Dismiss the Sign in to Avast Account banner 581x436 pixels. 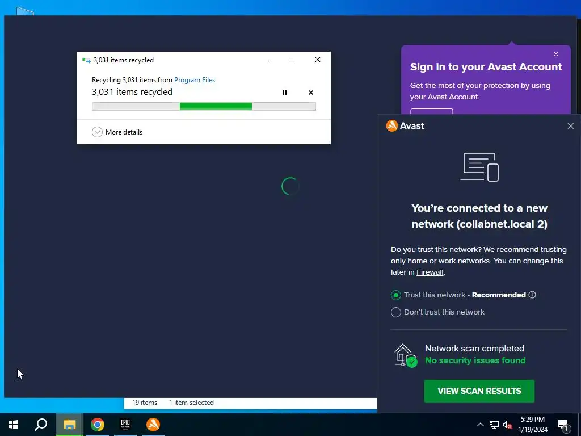[x=556, y=54]
